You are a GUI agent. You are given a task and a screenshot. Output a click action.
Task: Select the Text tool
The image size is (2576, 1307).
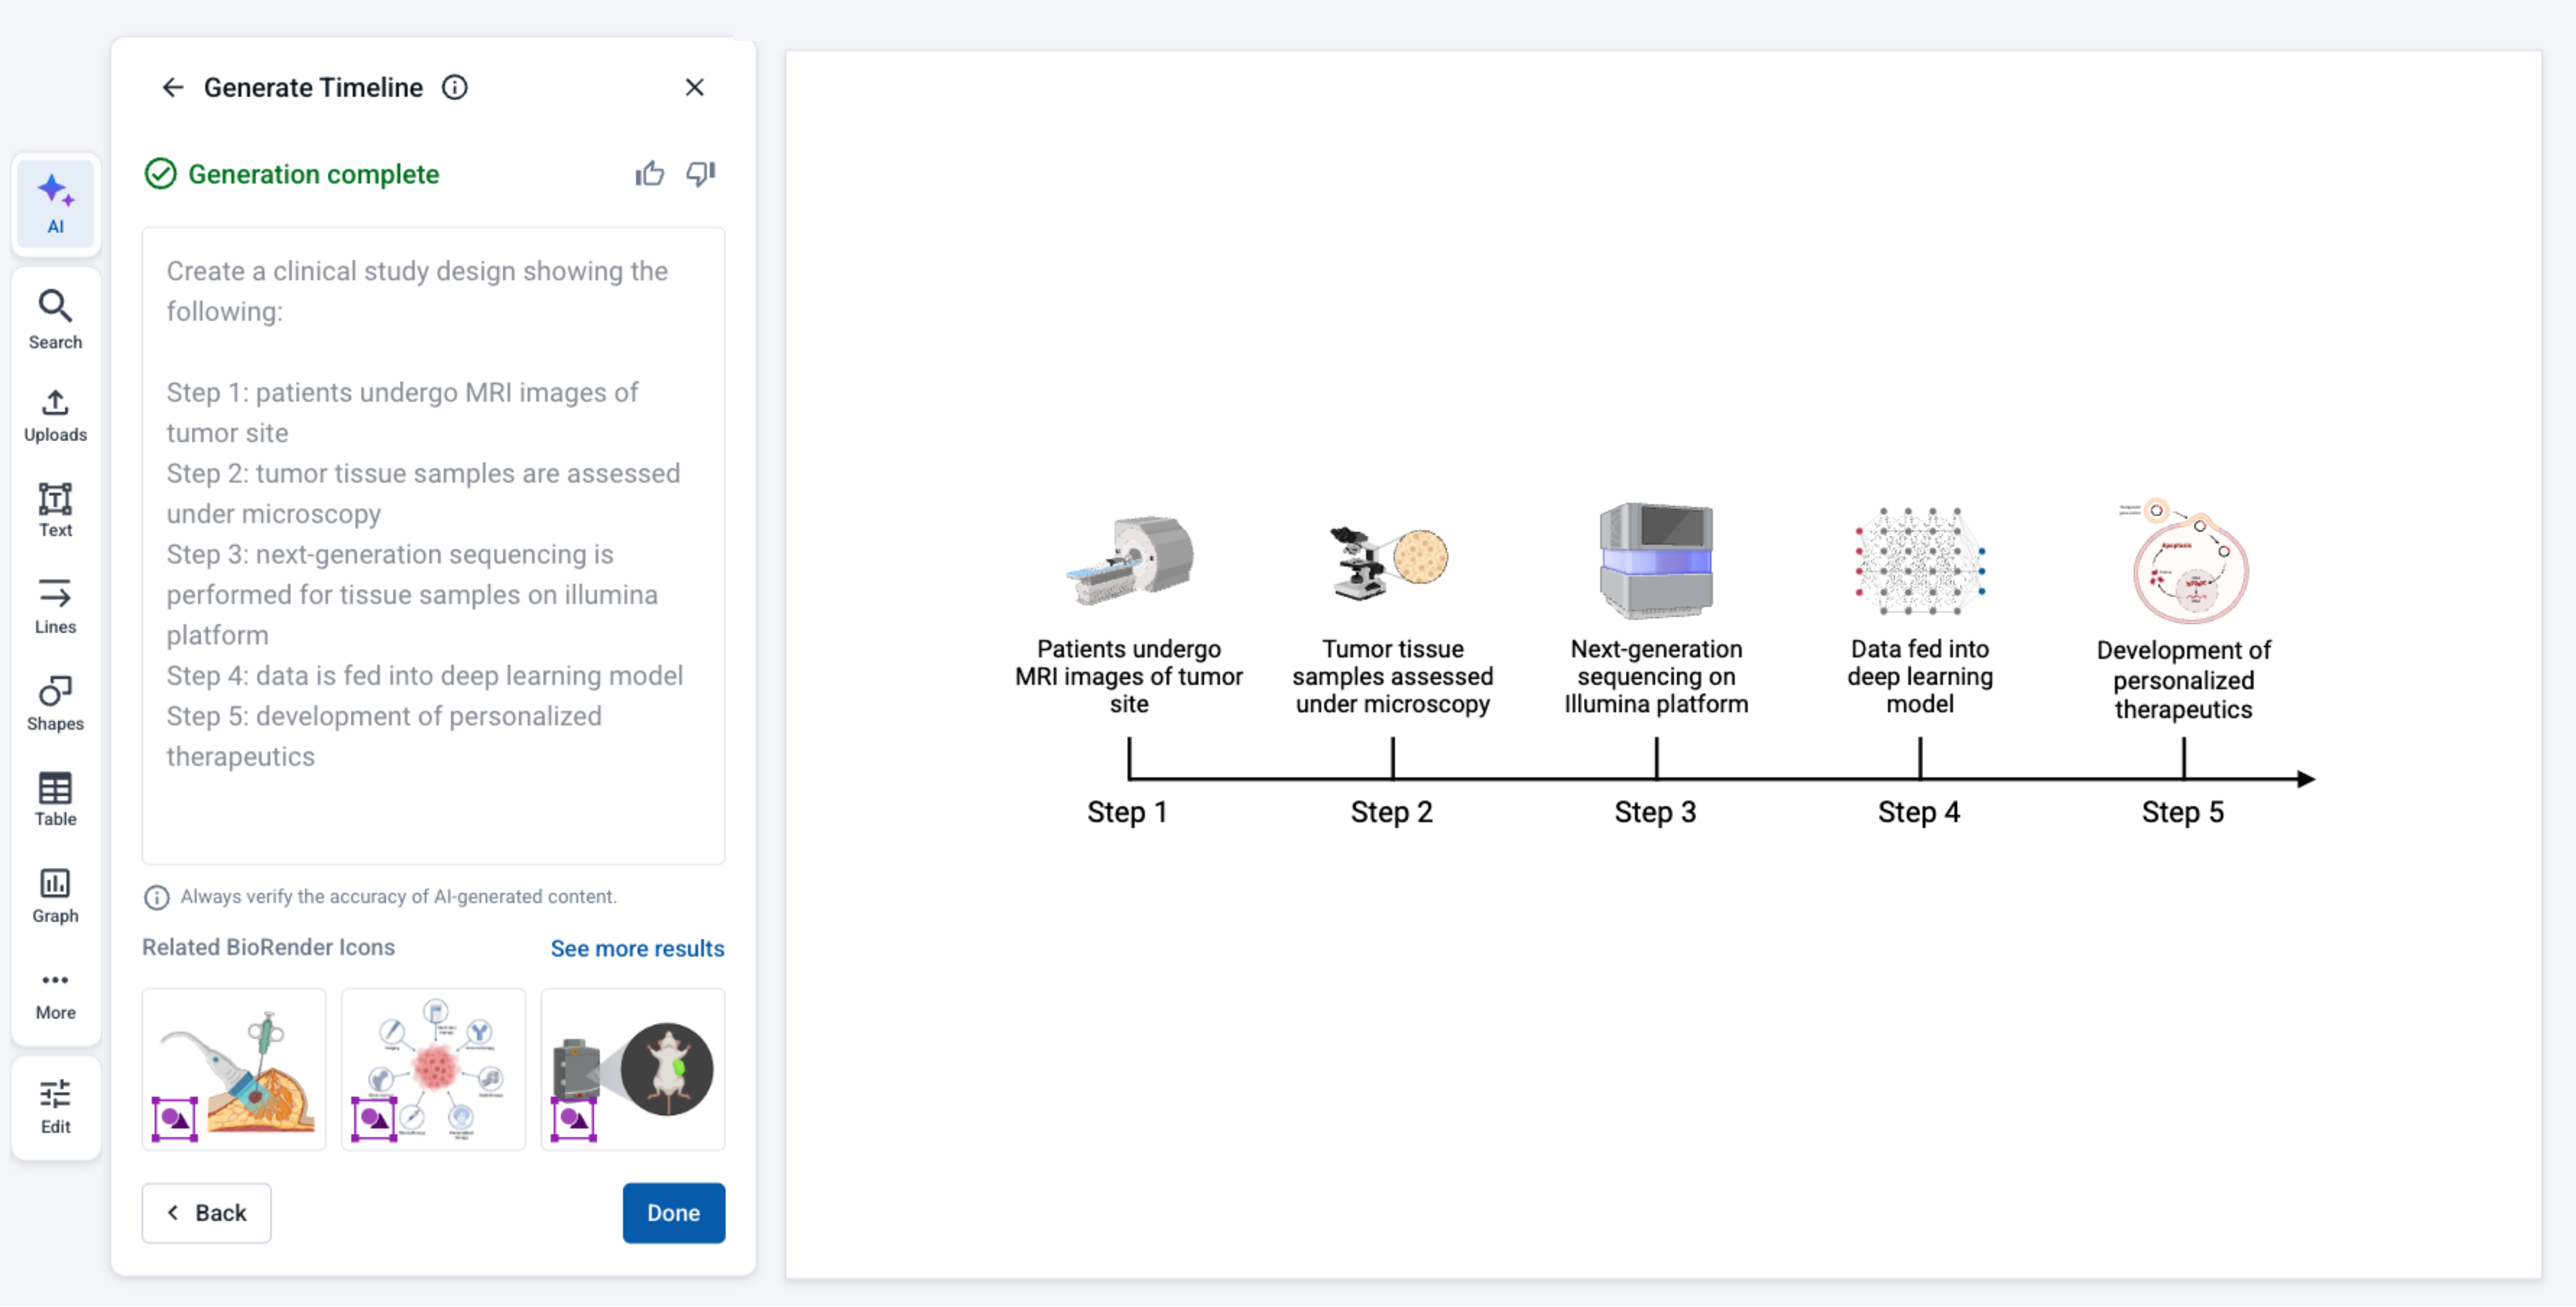click(55, 510)
